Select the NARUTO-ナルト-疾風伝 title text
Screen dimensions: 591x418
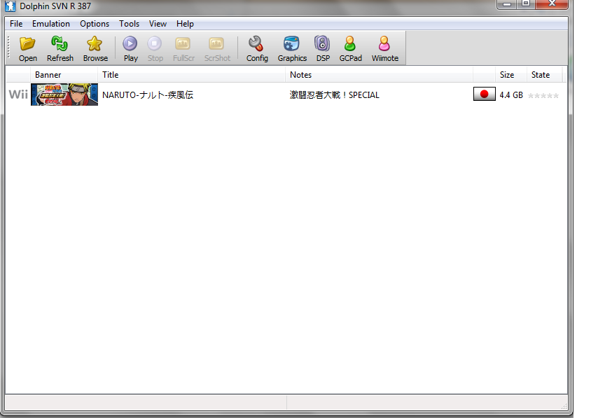(x=147, y=95)
